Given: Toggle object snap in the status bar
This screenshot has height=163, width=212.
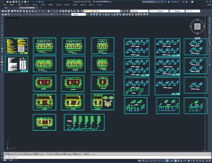Looking at the screenshot, I should [167, 161].
